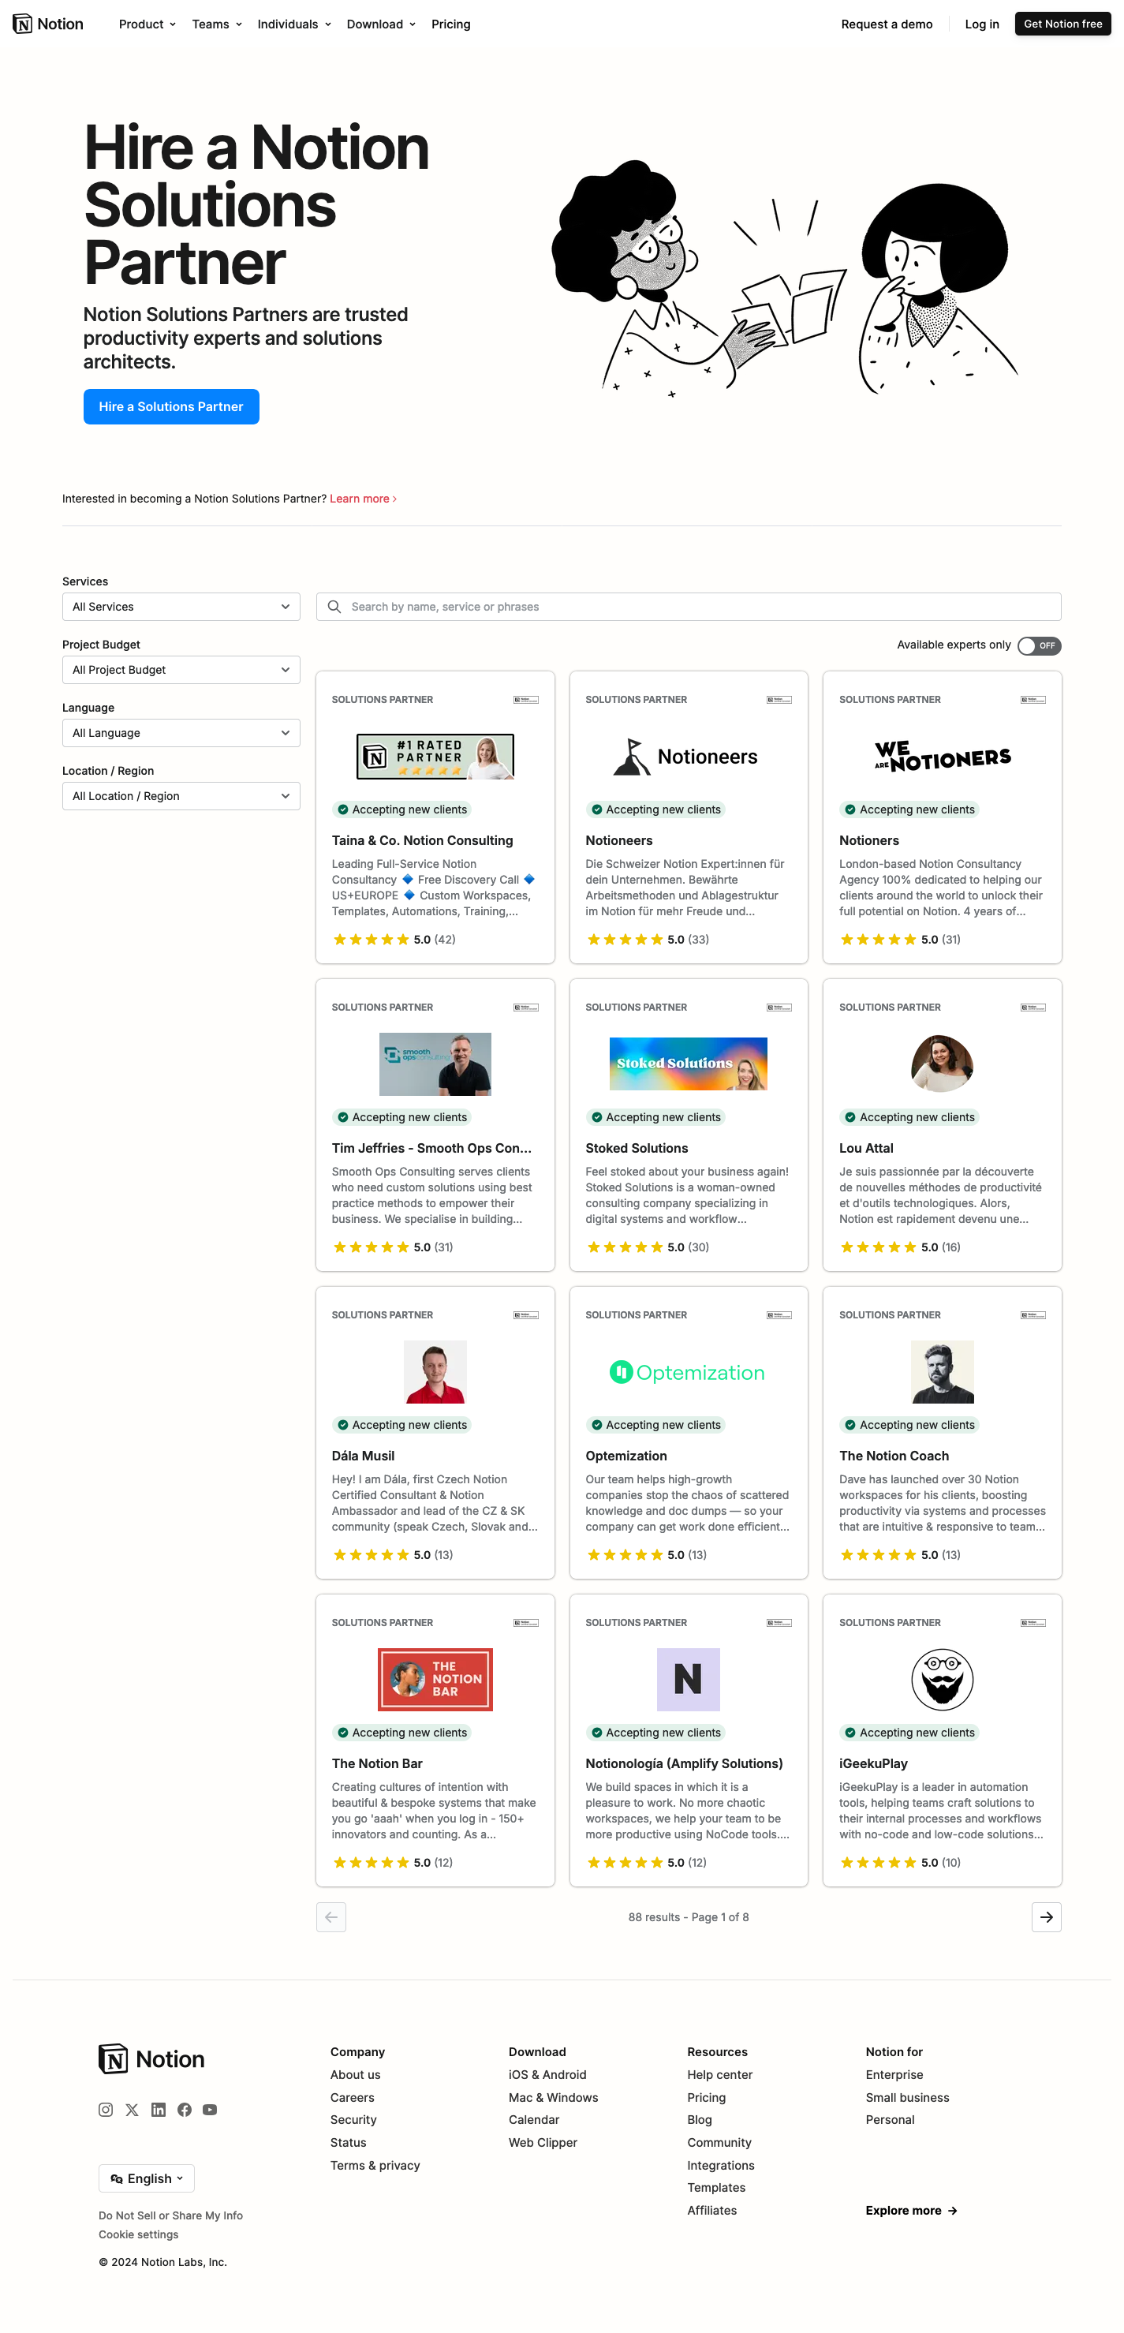Open the All Location / Region dropdown
This screenshot has height=2333, width=1124.
point(181,796)
